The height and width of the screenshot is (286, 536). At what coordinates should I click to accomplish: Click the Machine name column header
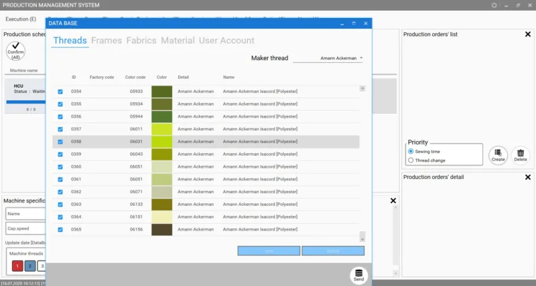pos(23,71)
